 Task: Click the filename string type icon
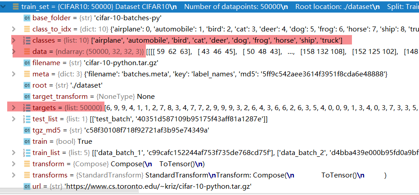click(27, 63)
